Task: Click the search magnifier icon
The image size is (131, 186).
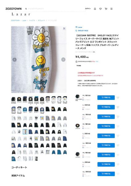Action: [x=26, y=9]
